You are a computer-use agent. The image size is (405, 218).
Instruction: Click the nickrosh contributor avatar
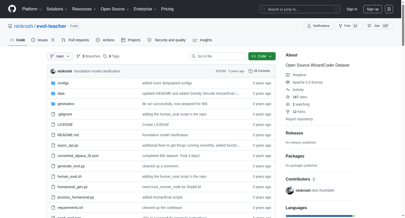point(290,190)
